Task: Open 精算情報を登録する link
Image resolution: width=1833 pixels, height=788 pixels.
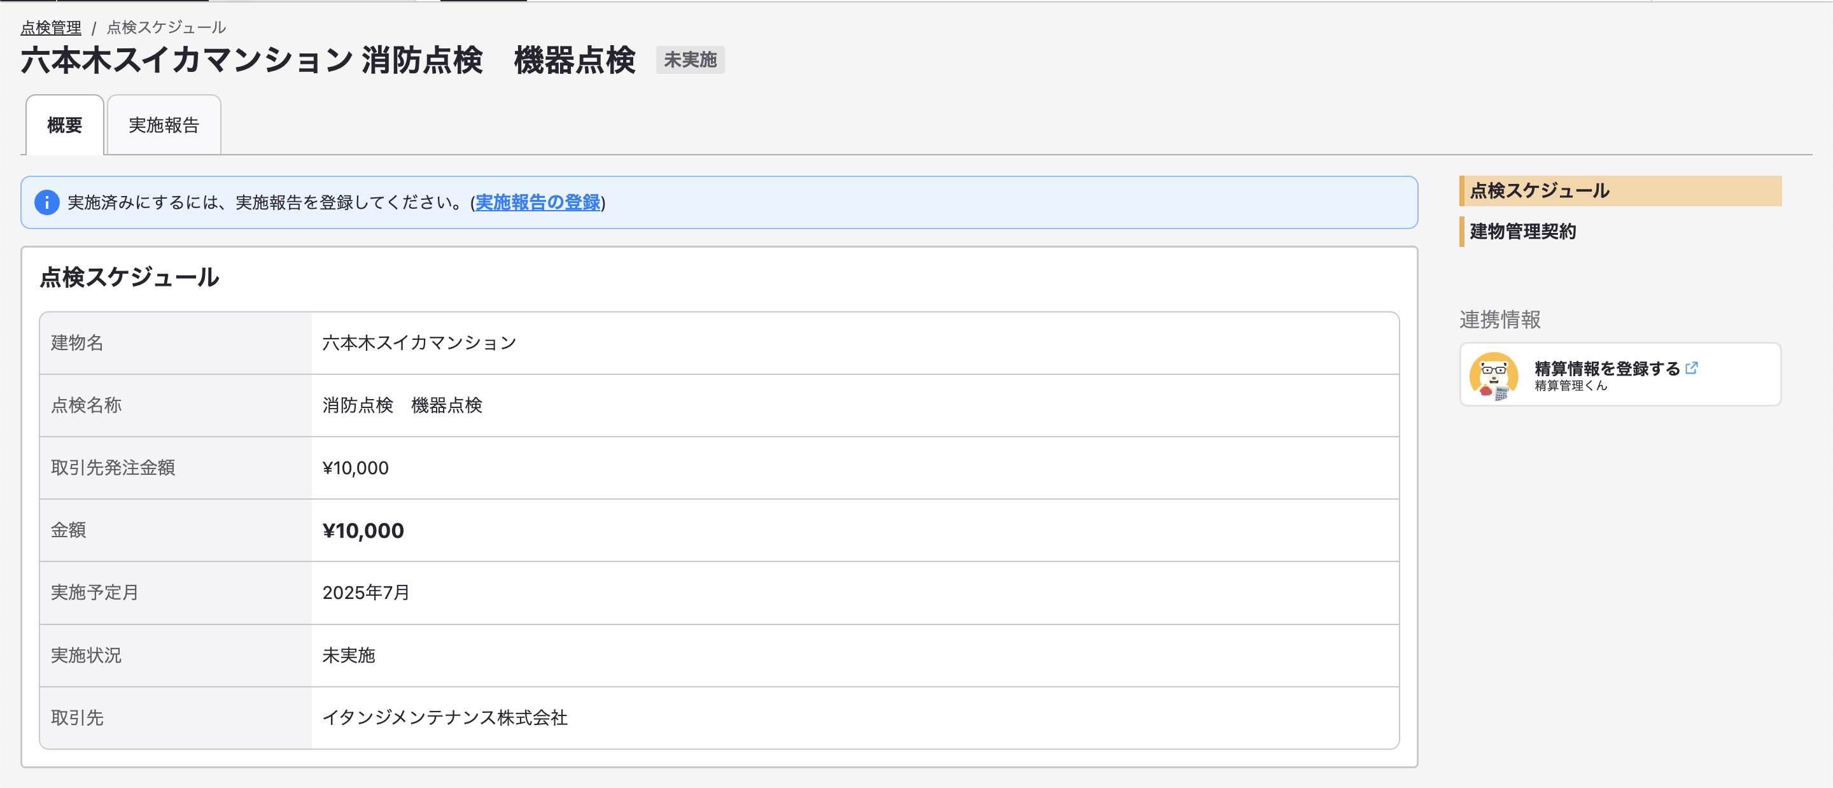Action: [x=1606, y=368]
